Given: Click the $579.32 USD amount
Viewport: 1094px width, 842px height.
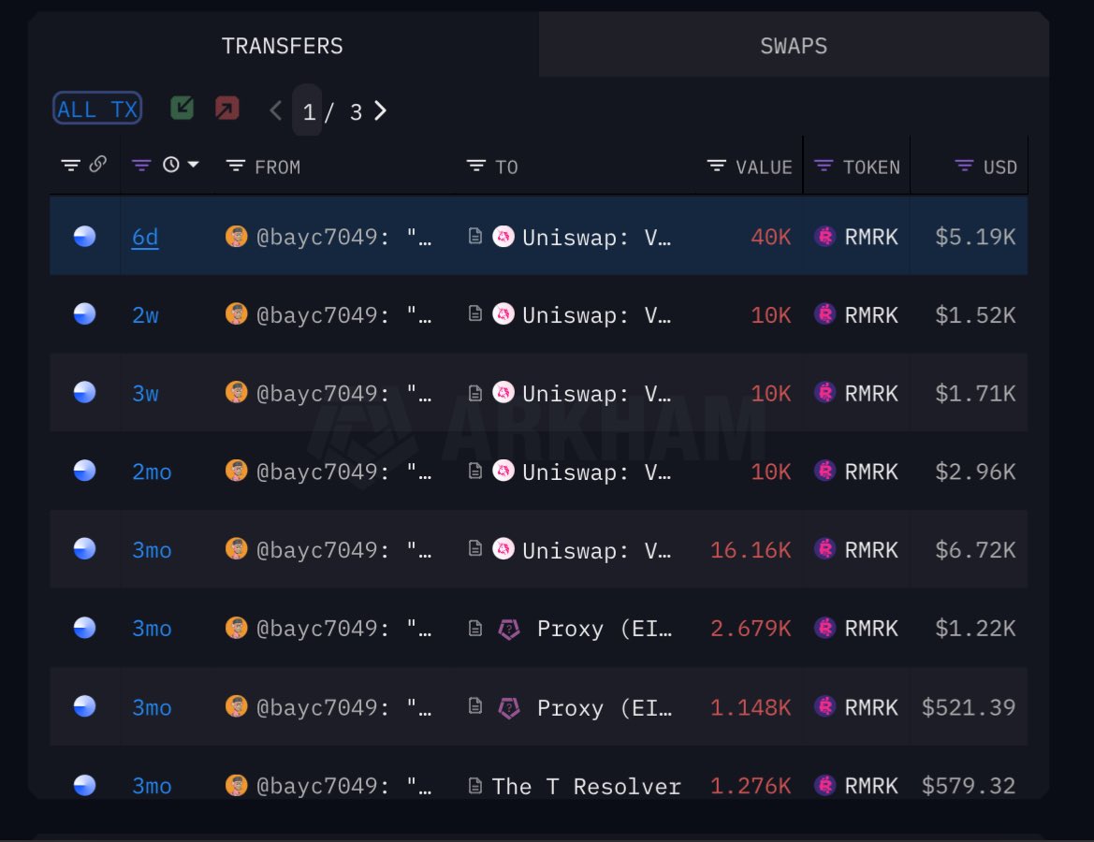Looking at the screenshot, I should 969,786.
